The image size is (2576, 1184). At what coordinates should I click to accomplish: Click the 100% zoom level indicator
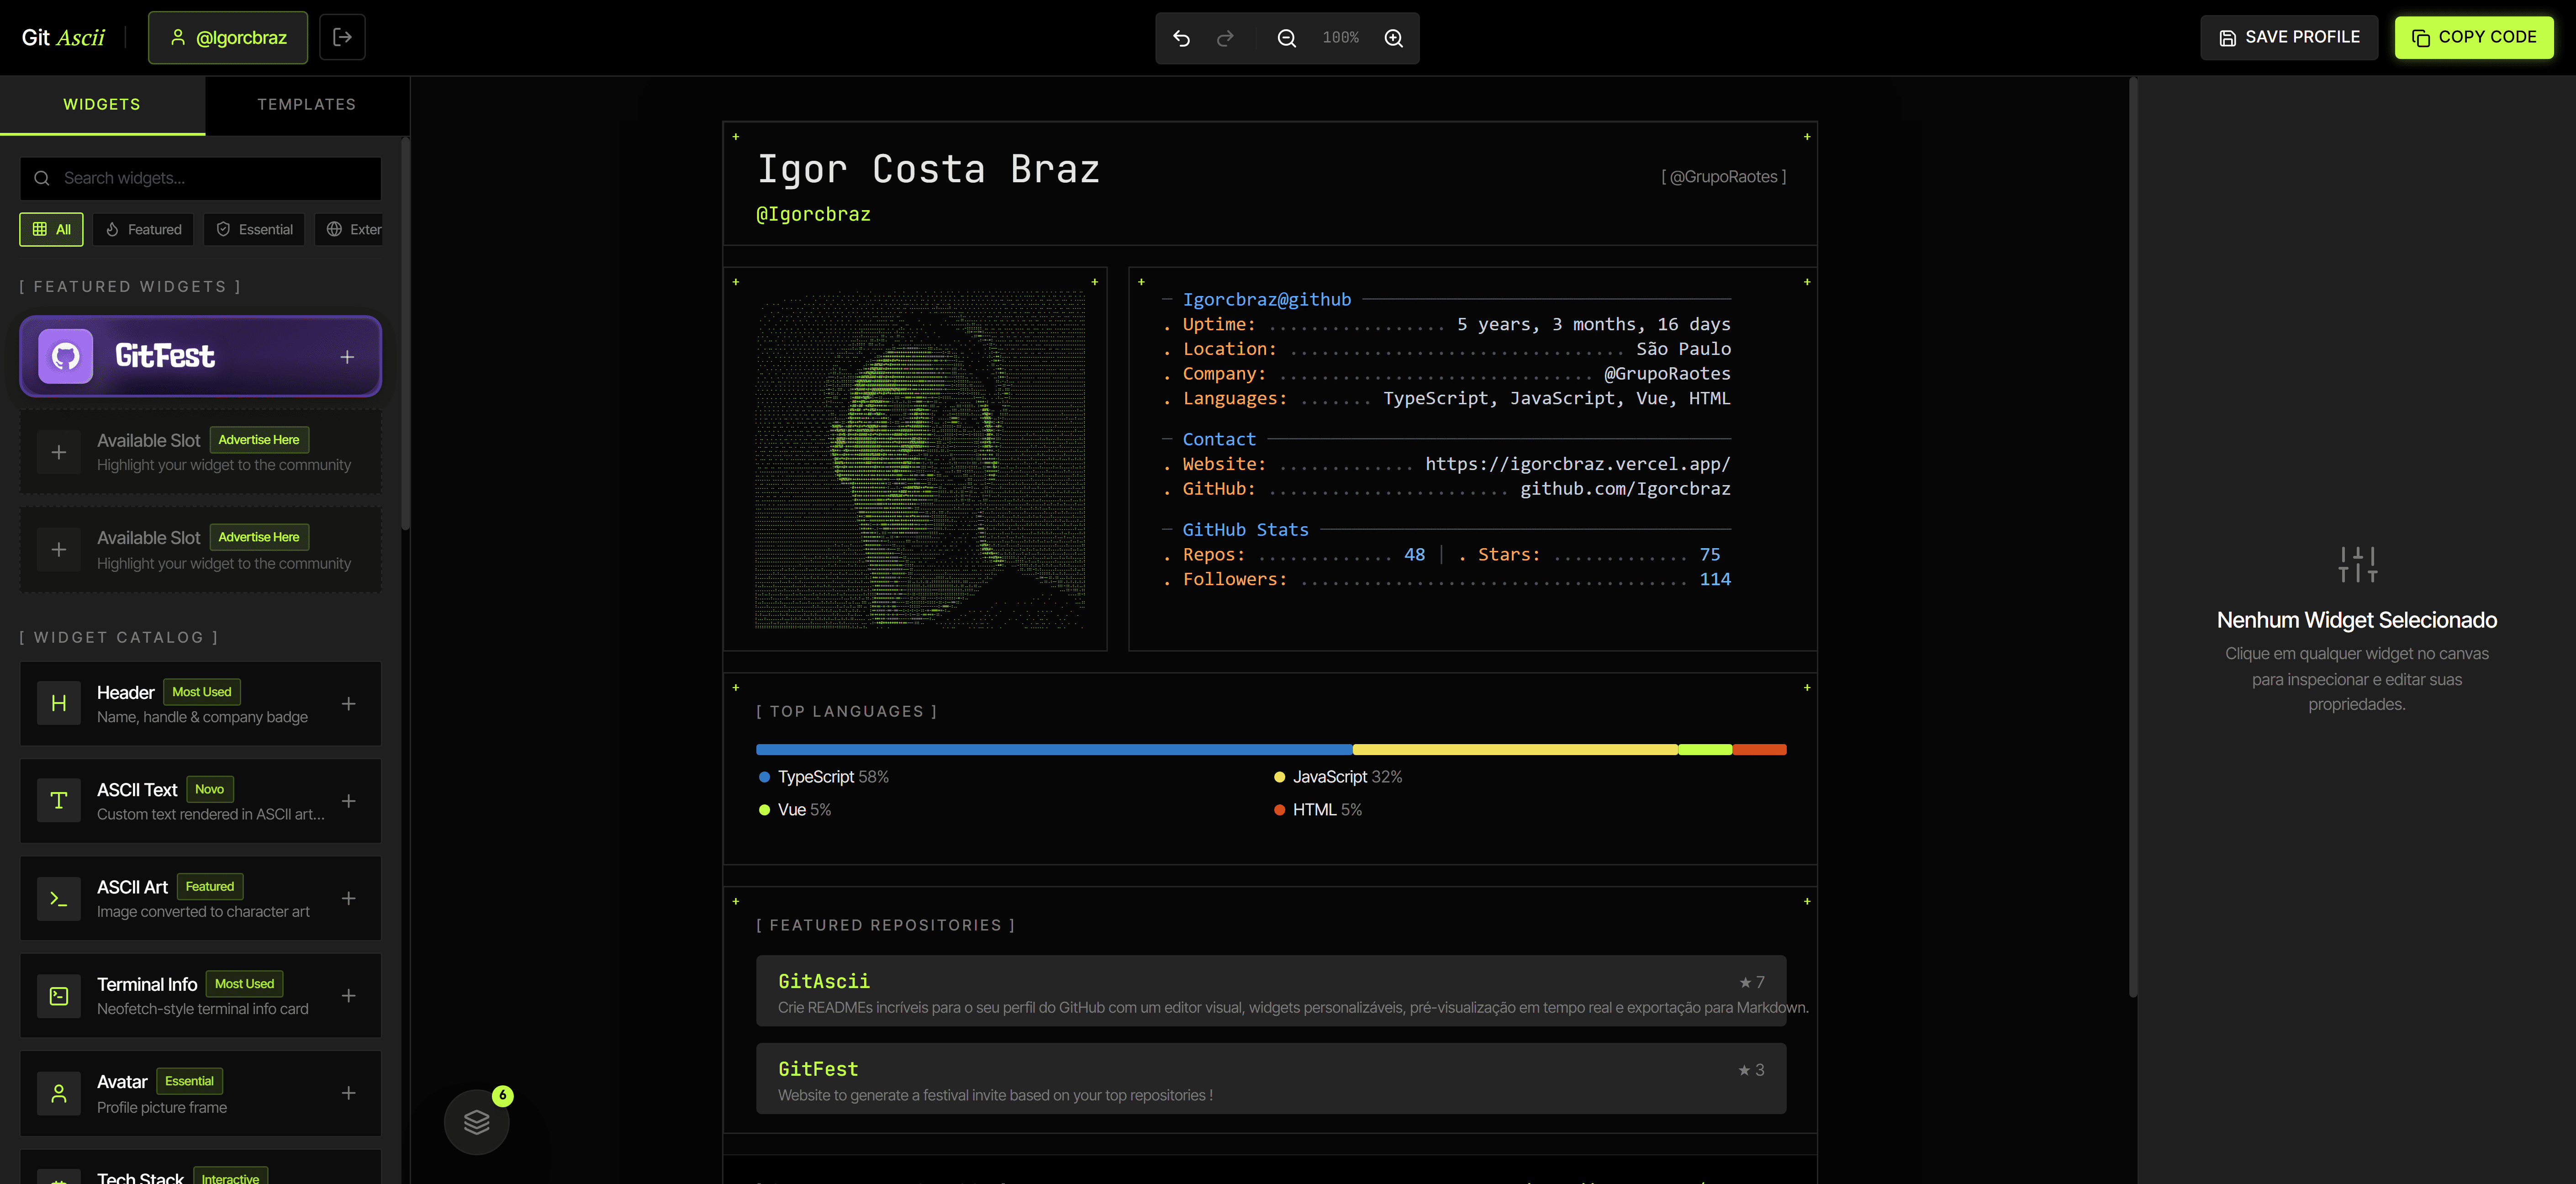point(1340,38)
